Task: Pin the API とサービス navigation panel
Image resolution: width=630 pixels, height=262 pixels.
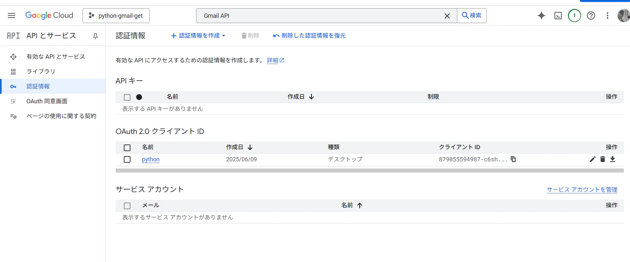Action: point(95,36)
